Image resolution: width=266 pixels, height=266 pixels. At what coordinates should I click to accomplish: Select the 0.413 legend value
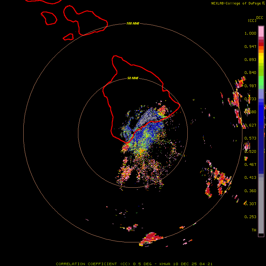coord(250,178)
